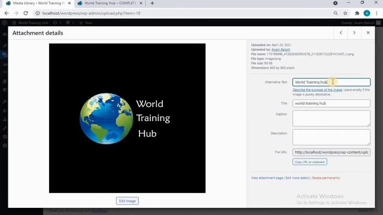Click the "Uploaded on: April 20, 2021" text
383x215 pixels.
pyautogui.click(x=271, y=45)
